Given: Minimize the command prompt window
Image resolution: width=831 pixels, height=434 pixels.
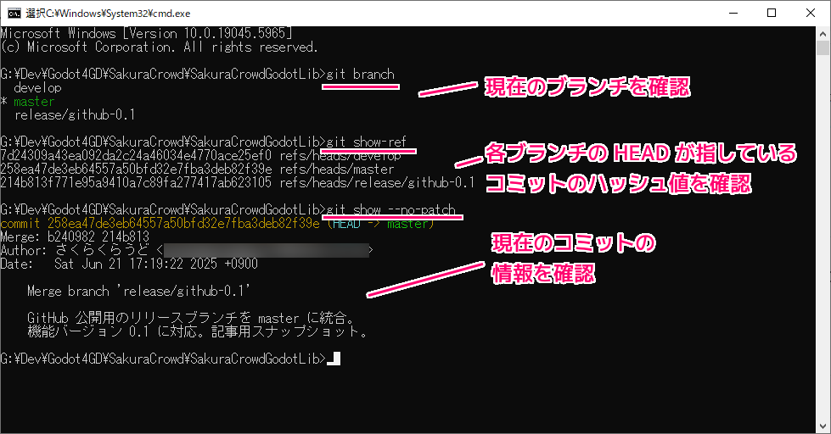Looking at the screenshot, I should pos(732,13).
